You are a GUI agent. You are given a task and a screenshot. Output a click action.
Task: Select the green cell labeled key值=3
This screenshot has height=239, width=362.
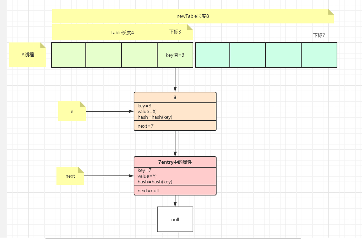[x=175, y=55]
